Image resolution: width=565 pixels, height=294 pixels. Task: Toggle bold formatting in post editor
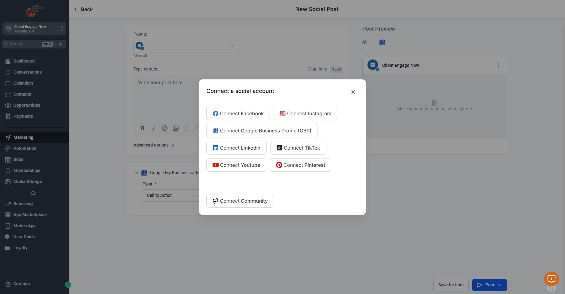click(143, 128)
